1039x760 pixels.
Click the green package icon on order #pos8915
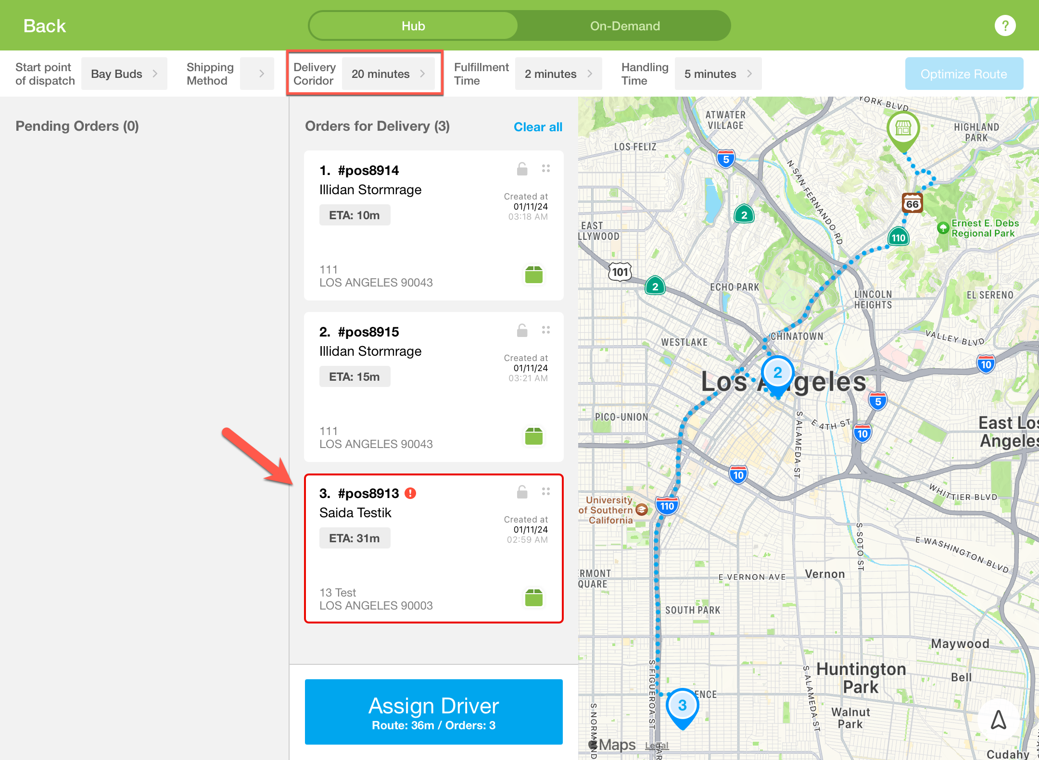pyautogui.click(x=533, y=436)
